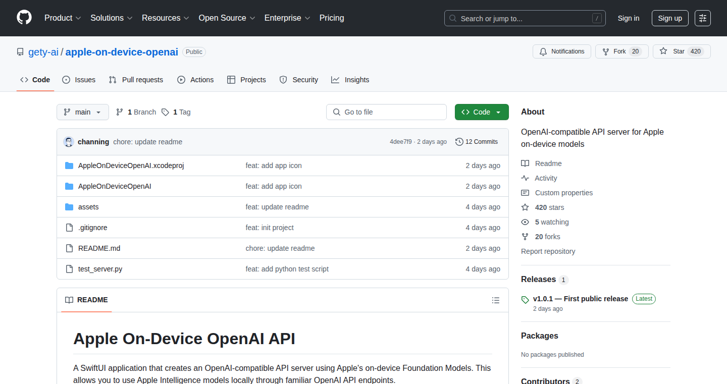Open the global navigation settings icon in header
The height and width of the screenshot is (384, 727).
click(703, 18)
